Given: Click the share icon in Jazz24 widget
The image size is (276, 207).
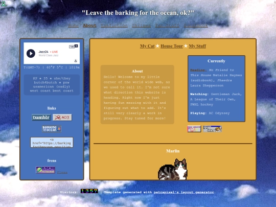Looking at the screenshot, I should (76, 61).
